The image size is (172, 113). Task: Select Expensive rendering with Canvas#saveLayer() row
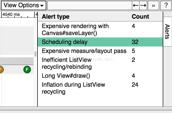click(x=100, y=30)
